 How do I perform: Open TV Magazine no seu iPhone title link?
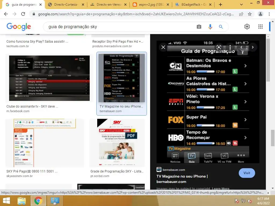[x=182, y=179]
